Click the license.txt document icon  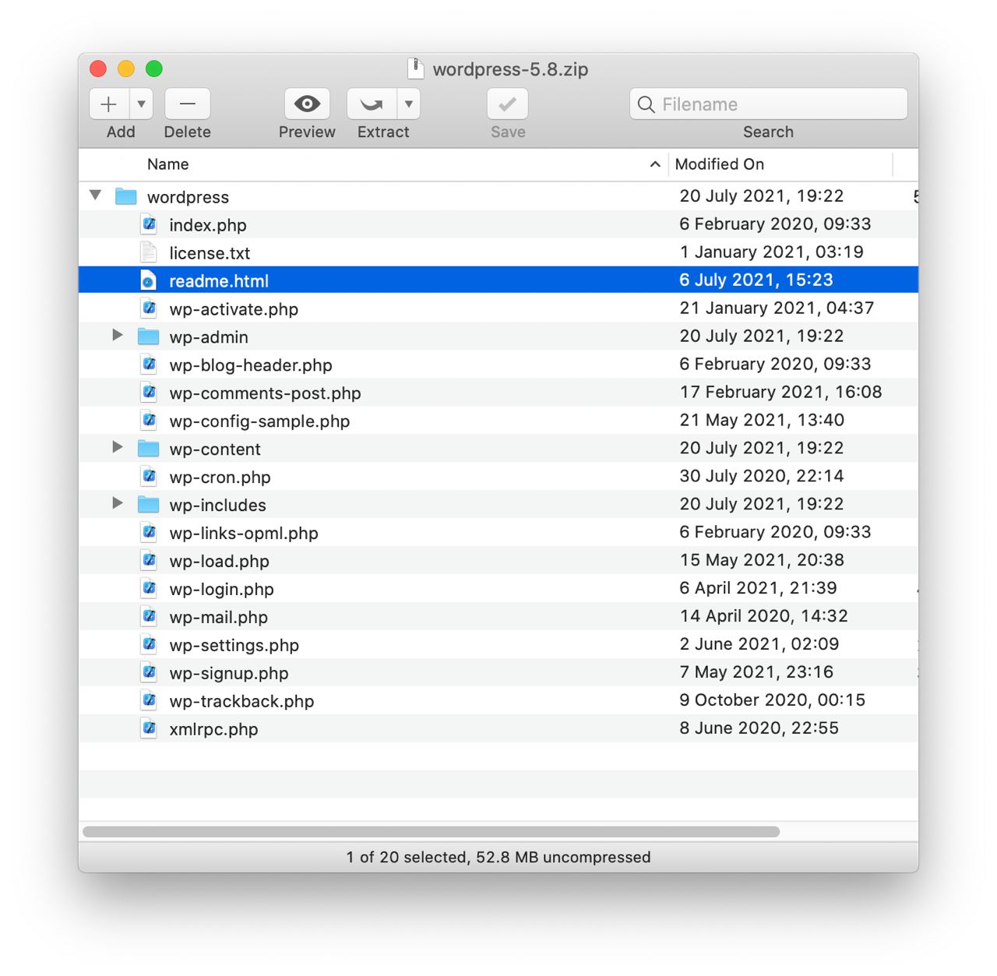(148, 252)
